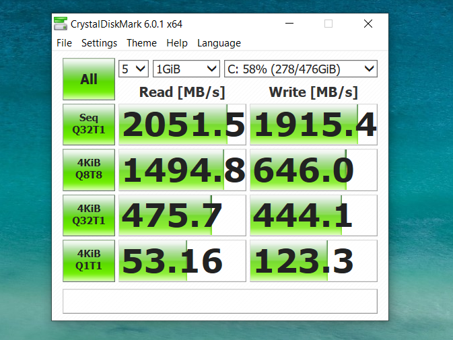453x340 pixels.
Task: Close the CrystalDiskMark window
Action: pos(368,24)
